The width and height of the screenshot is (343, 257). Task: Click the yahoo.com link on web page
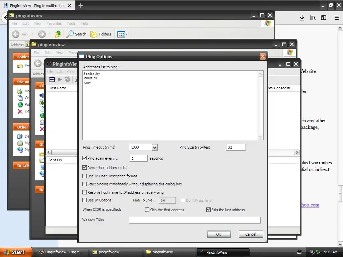[x=310, y=205]
